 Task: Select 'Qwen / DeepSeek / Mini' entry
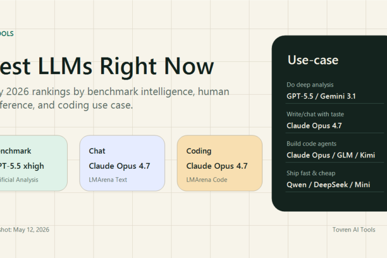pos(328,184)
